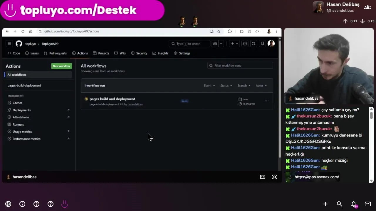Select the Actions tab

coord(80,53)
